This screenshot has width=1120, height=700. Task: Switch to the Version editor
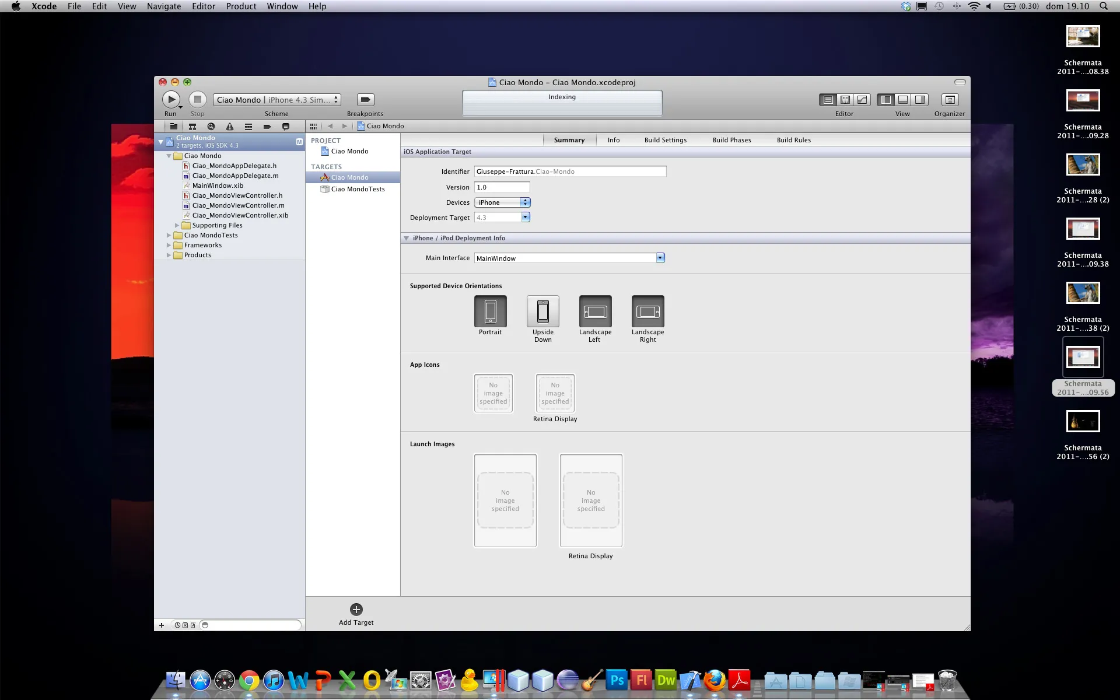coord(862,100)
